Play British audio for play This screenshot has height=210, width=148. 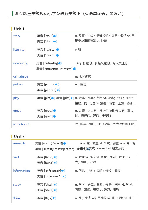(53, 98)
